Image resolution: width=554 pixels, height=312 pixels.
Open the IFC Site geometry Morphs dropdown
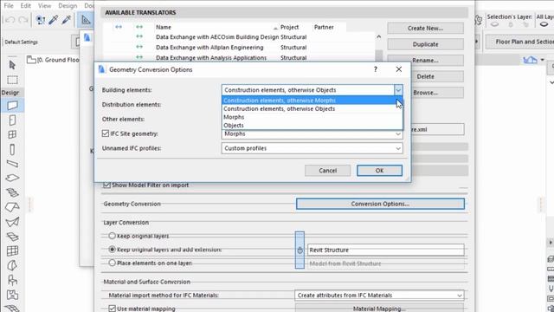click(312, 134)
